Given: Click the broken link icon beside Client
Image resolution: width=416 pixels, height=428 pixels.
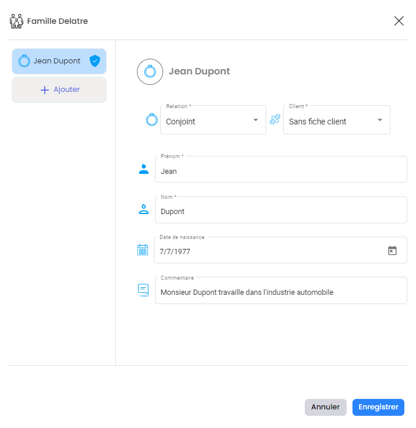Looking at the screenshot, I should [x=275, y=120].
